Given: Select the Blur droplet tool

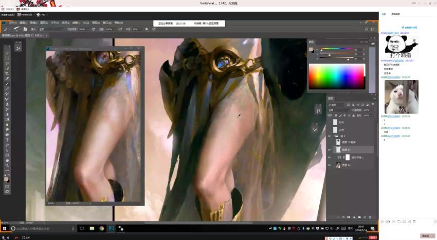Looking at the screenshot, I should [x=7, y=125].
